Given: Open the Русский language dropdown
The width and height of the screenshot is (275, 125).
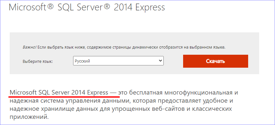Looking at the screenshot, I should click(118, 61).
